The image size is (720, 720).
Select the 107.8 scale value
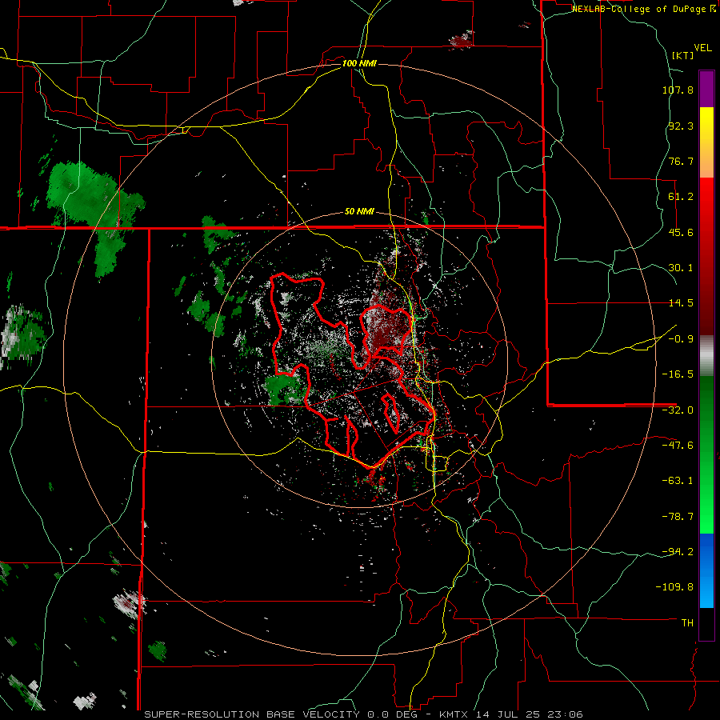click(678, 90)
